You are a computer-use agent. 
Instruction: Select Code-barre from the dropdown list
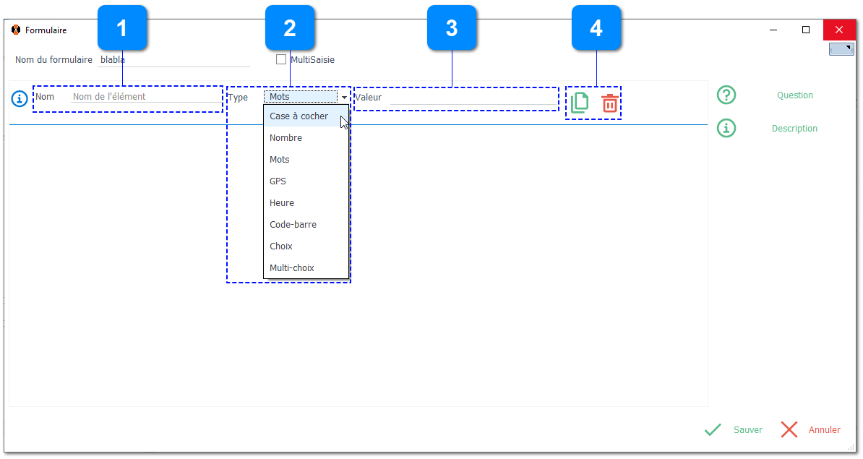coord(293,225)
